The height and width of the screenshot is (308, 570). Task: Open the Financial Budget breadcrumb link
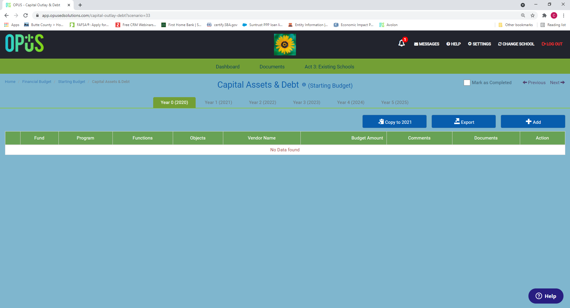[x=37, y=82]
